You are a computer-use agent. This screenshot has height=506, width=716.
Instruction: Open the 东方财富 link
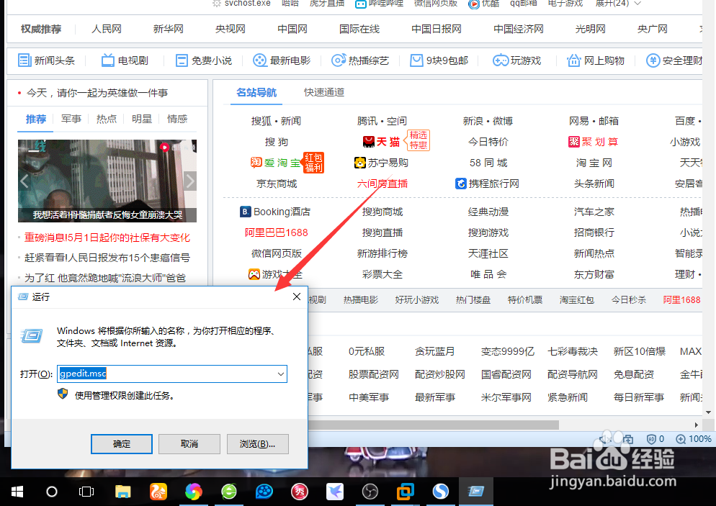(594, 274)
